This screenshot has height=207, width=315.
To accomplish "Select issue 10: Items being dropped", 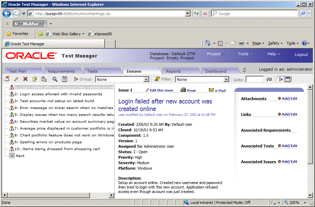I will coord(57,149).
